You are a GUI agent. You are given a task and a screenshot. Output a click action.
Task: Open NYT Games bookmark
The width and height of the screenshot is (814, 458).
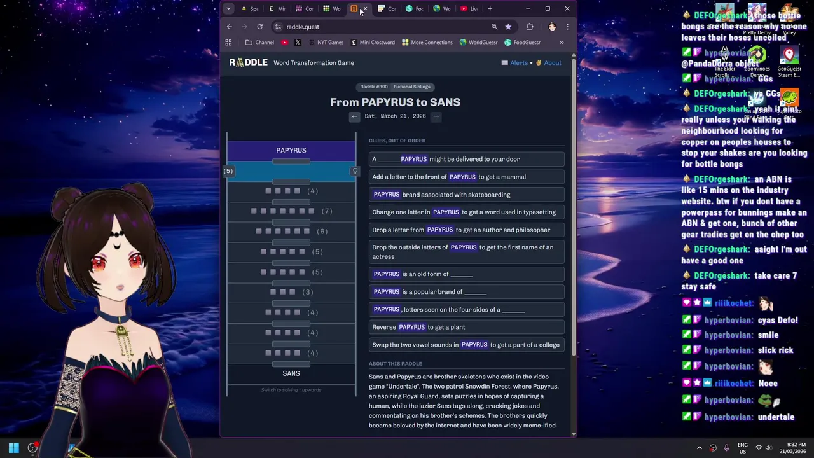(x=326, y=43)
